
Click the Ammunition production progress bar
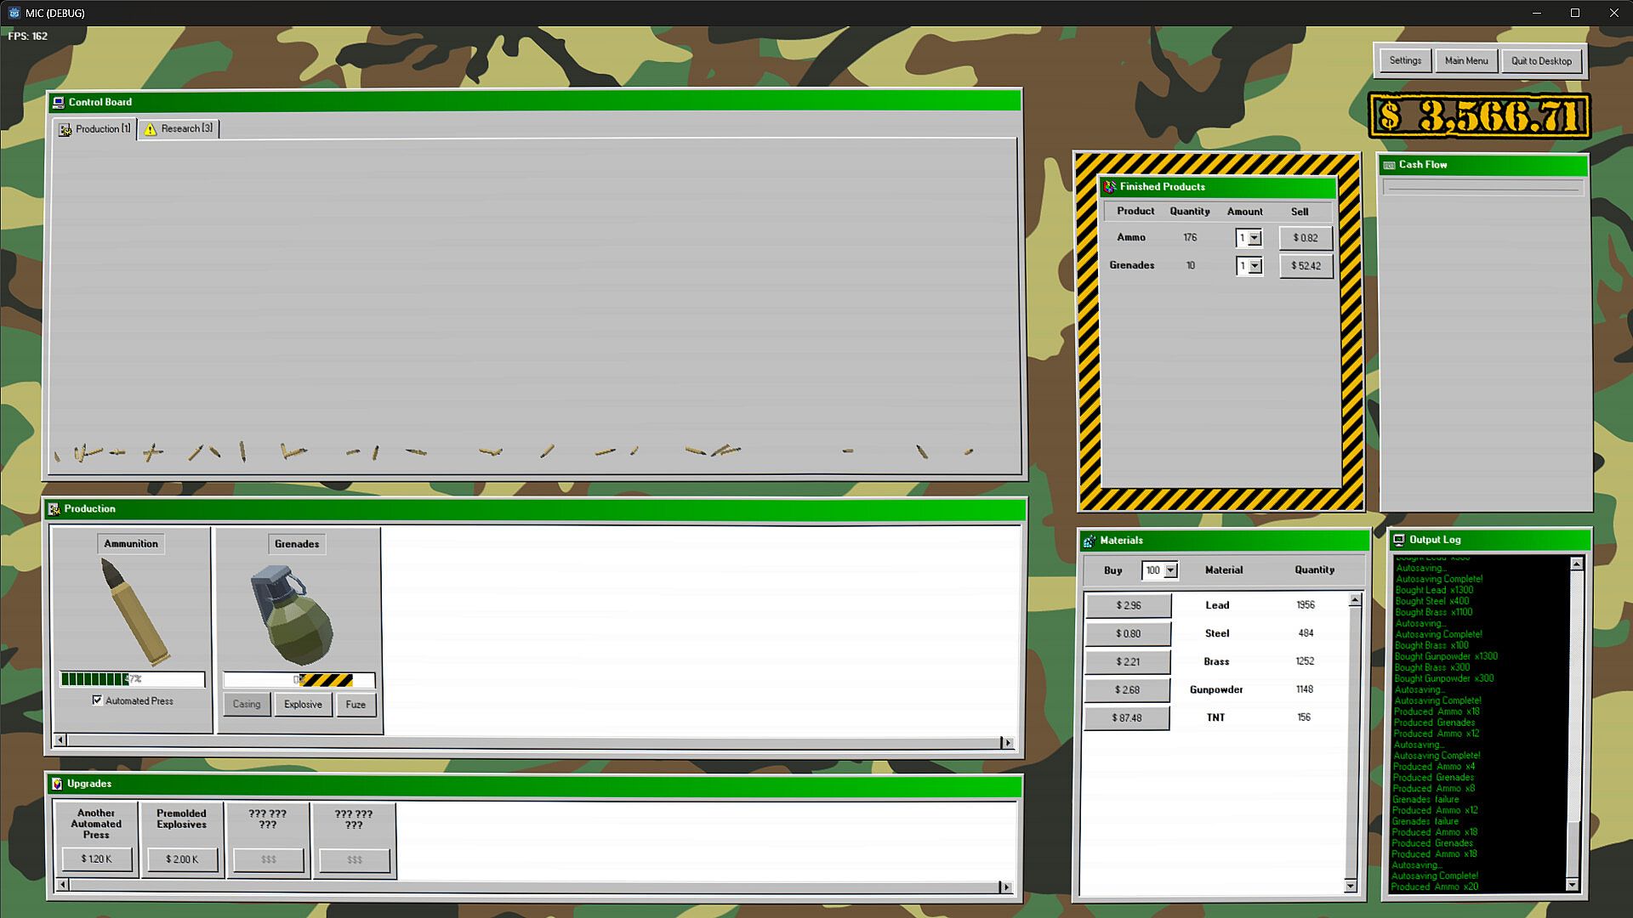(x=132, y=679)
